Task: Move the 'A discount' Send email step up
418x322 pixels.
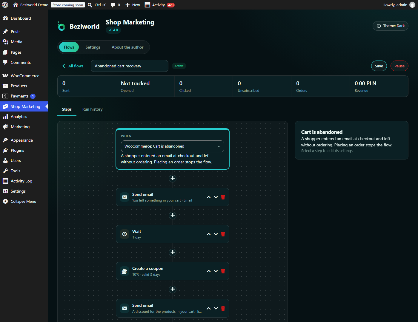Action: tap(209, 308)
